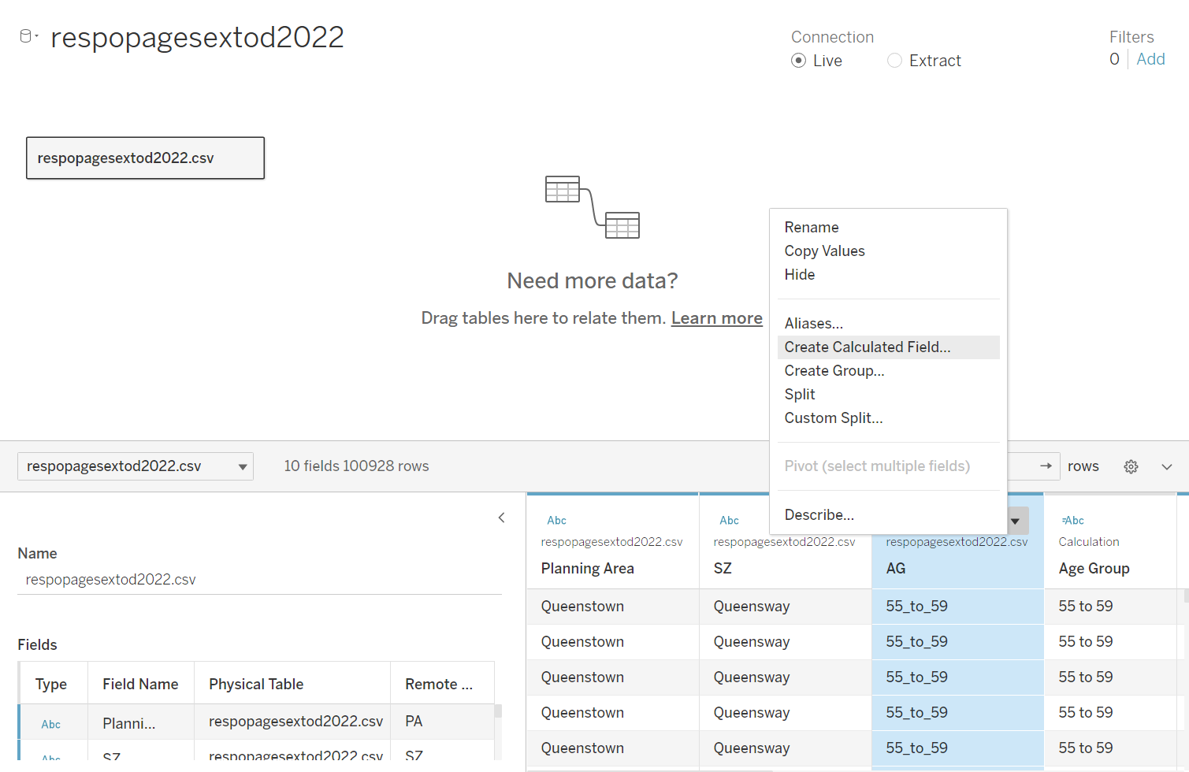
Task: Open the AG column dropdown arrow
Action: [x=1015, y=521]
